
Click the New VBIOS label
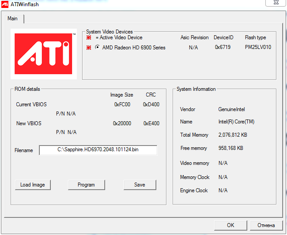[29, 123]
